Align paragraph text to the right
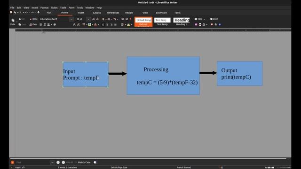 tap(111, 24)
